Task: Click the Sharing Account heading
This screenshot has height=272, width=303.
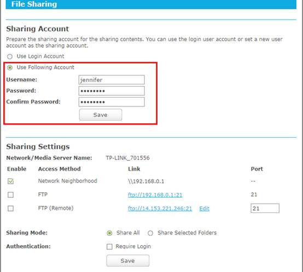Action: [38, 29]
